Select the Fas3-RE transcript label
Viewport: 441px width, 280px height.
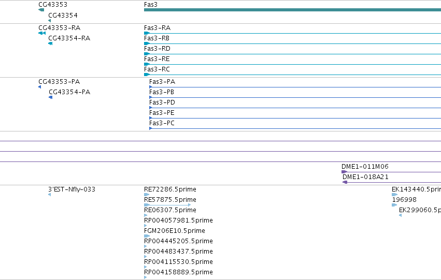[157, 59]
